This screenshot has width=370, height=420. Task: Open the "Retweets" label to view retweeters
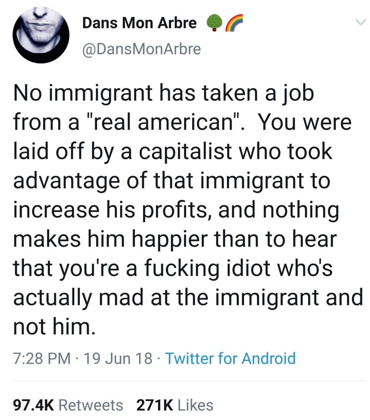pyautogui.click(x=91, y=405)
